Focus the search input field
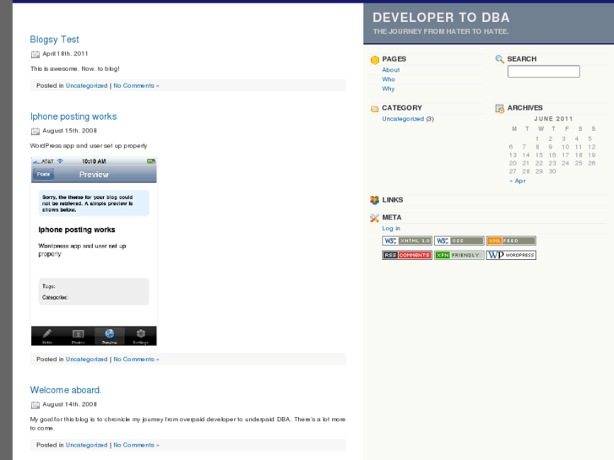614x460 pixels. click(544, 71)
